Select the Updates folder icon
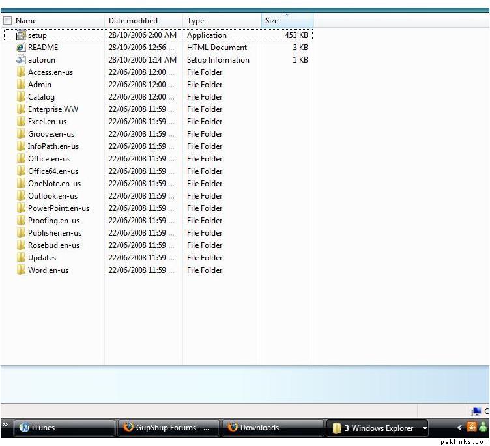This screenshot has height=446, width=490. 21,258
